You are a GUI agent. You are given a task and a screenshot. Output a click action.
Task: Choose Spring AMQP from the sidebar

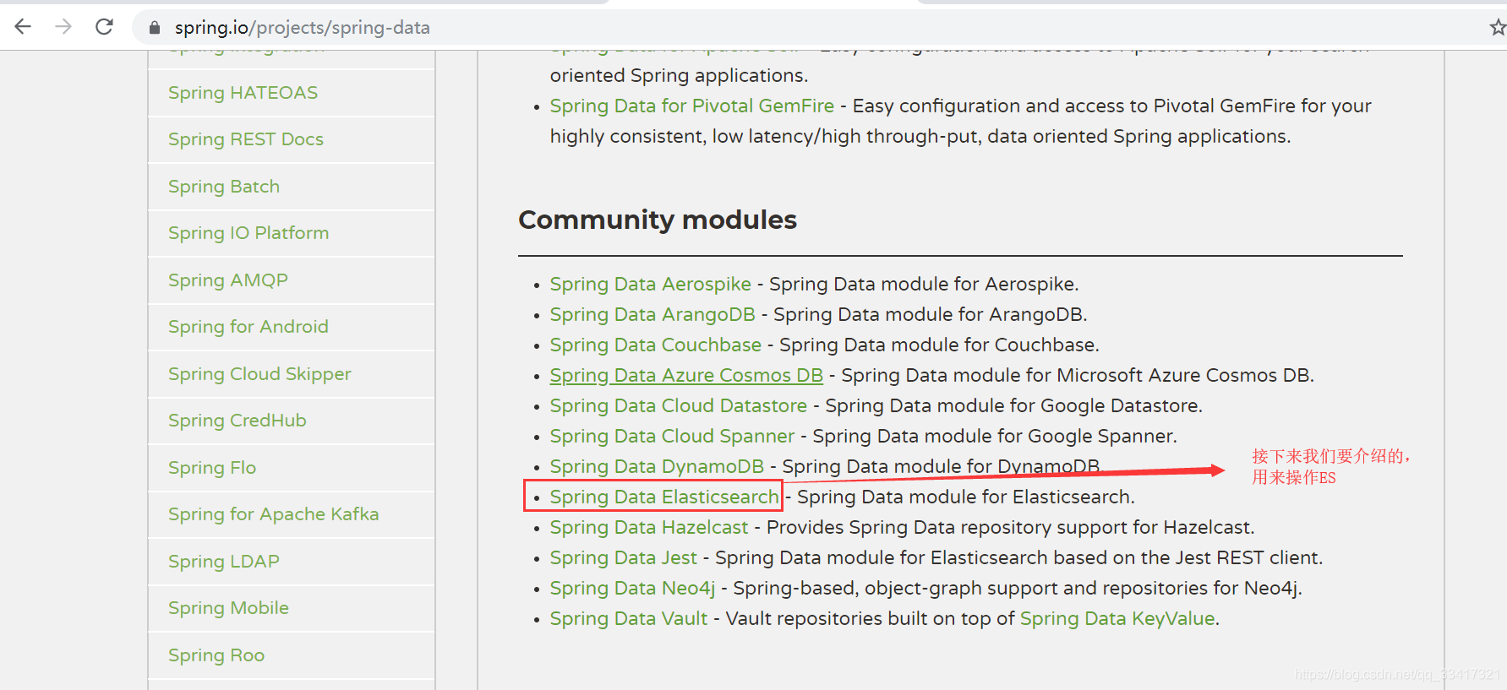click(228, 280)
